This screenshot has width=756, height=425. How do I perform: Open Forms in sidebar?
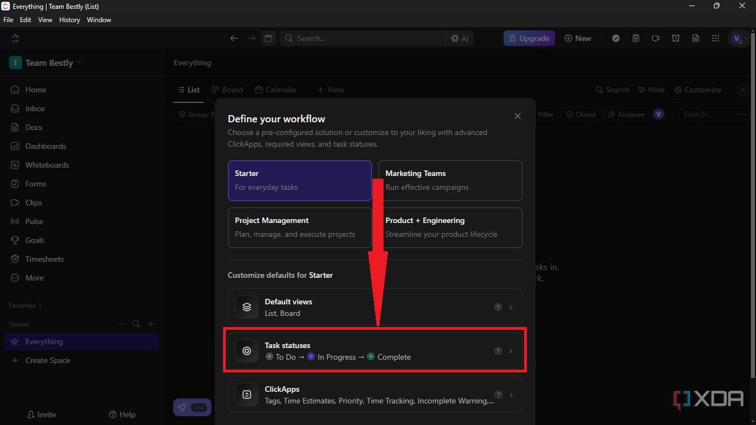coord(28,184)
